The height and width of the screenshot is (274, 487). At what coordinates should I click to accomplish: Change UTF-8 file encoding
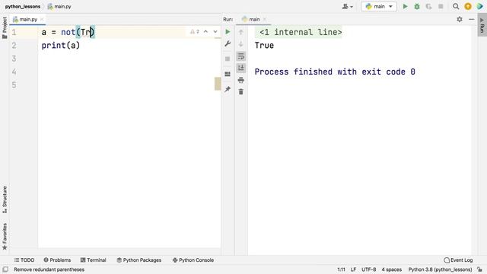click(x=368, y=269)
